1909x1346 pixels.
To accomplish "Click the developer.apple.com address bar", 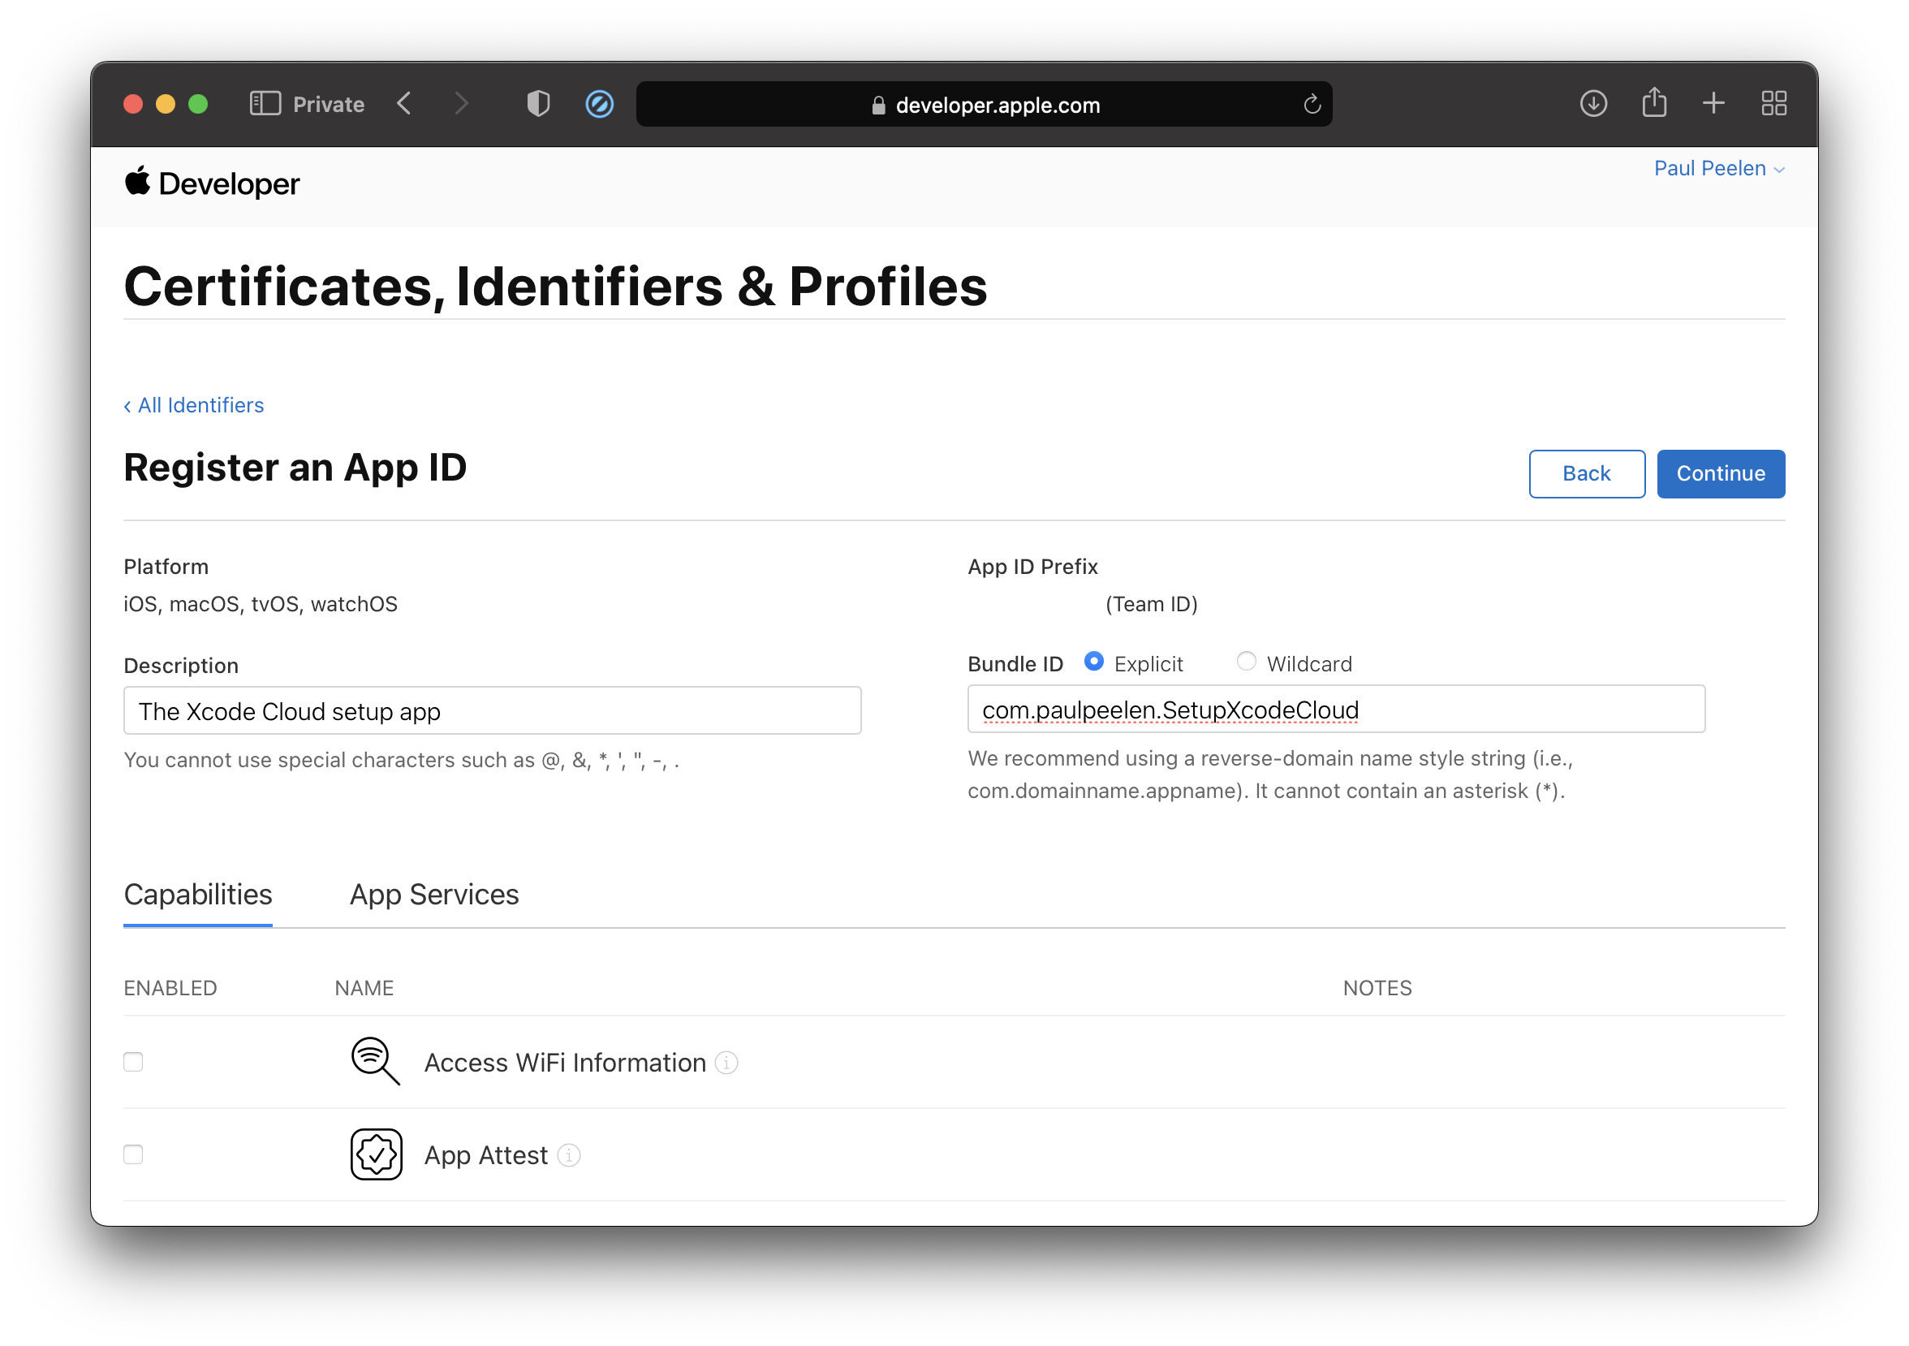I will pos(984,104).
